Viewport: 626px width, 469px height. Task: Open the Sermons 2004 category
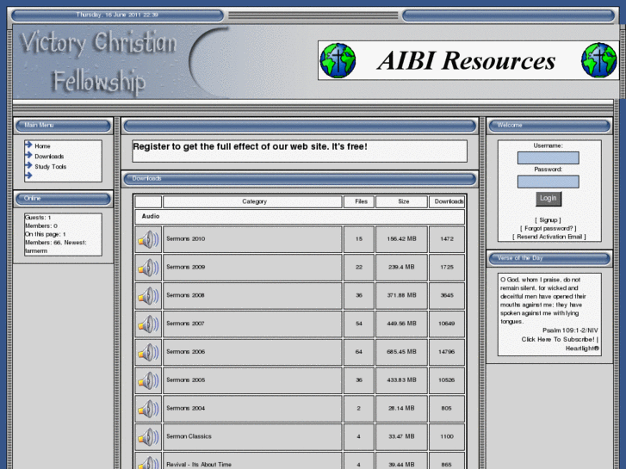pos(186,408)
